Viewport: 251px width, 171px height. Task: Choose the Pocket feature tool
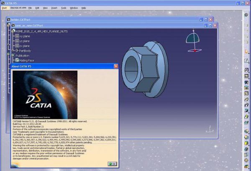tap(246, 76)
